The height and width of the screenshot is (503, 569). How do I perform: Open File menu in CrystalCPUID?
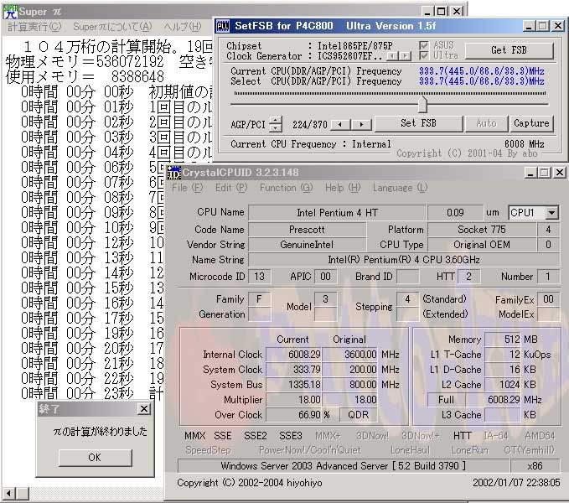[187, 188]
